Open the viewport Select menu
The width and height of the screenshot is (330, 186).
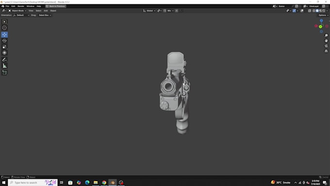[38, 11]
